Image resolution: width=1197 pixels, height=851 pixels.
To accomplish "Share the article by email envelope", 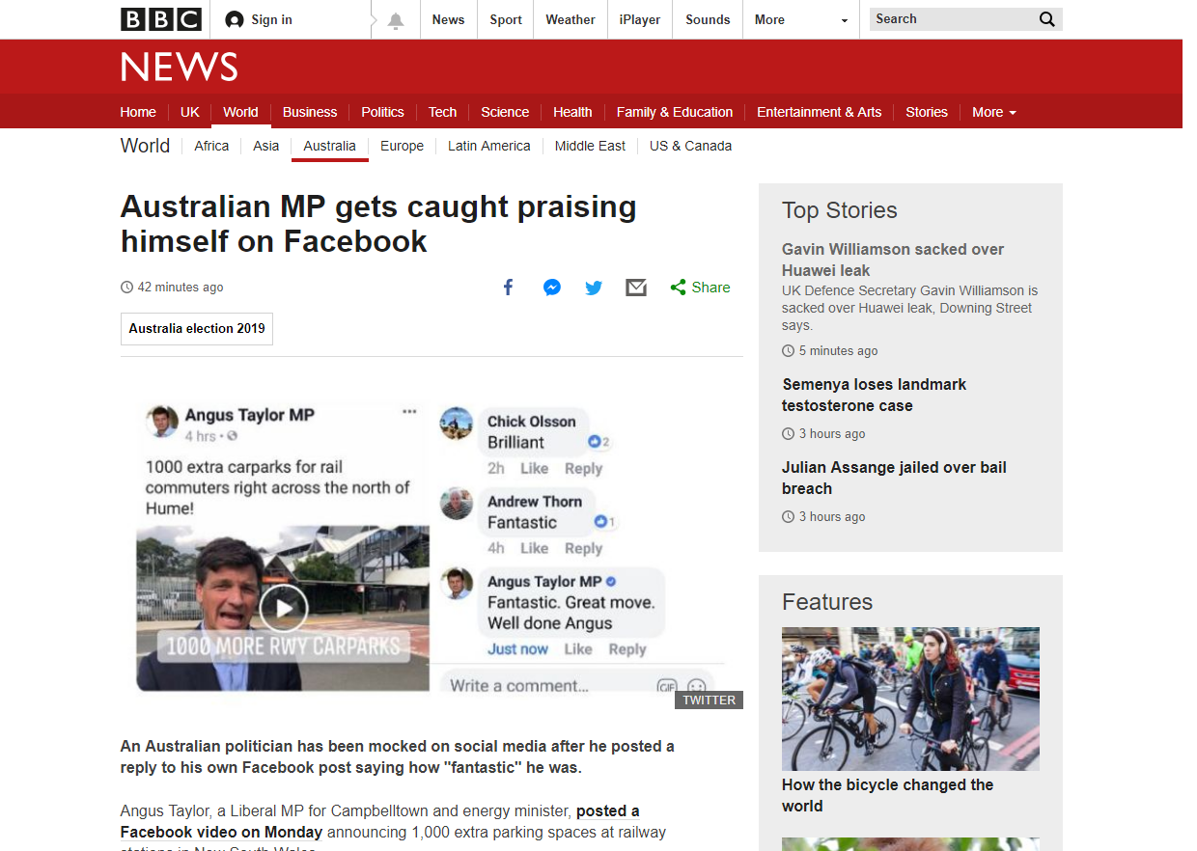I will tap(636, 288).
